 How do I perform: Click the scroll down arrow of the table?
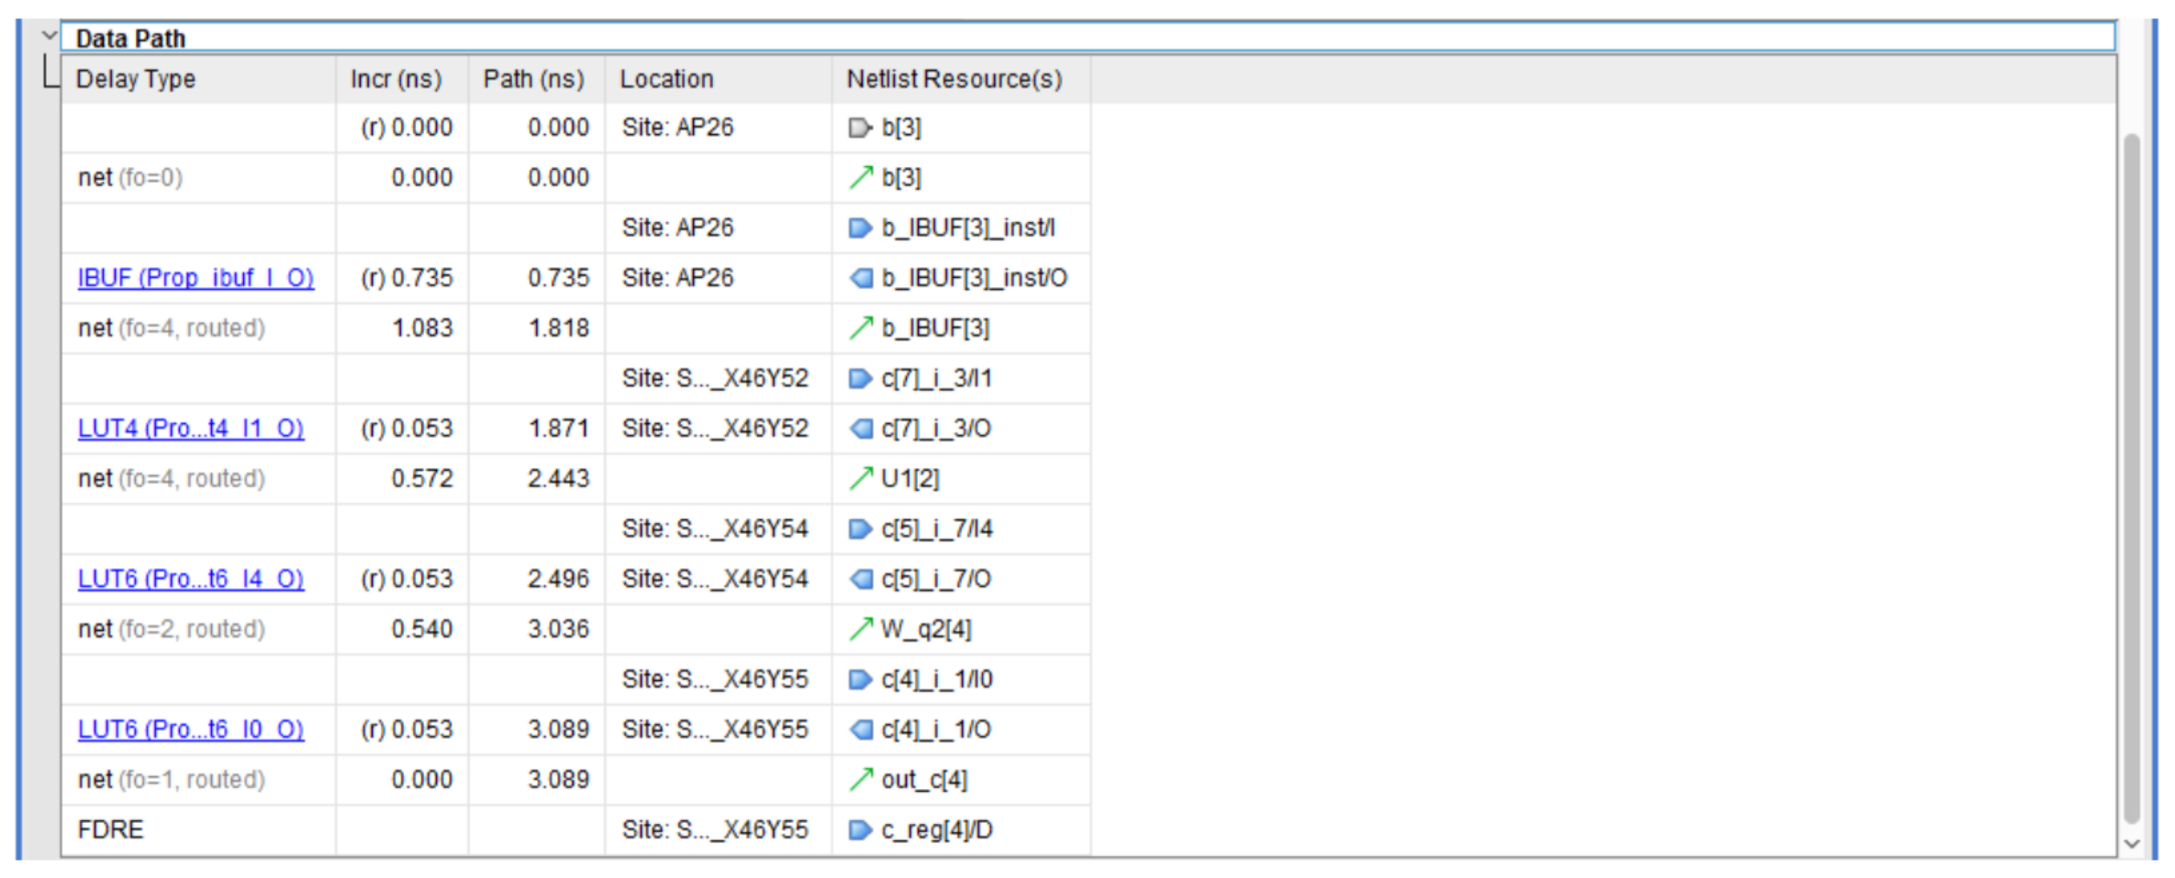pos(2132,843)
